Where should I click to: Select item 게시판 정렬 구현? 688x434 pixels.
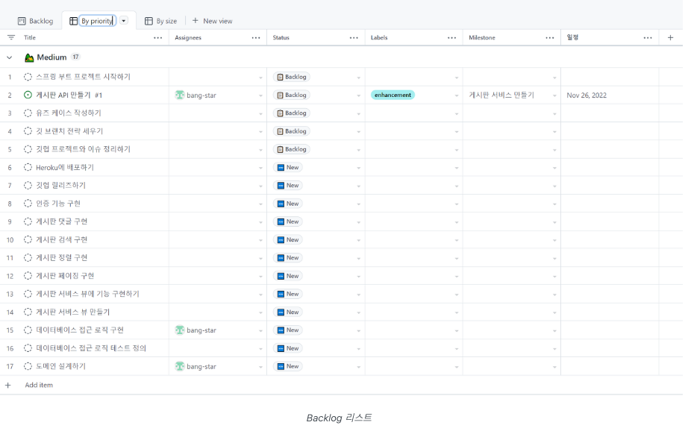pos(61,258)
